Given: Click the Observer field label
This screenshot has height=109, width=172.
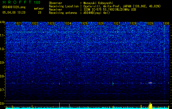Looking at the screenshot, I should point(56,3).
